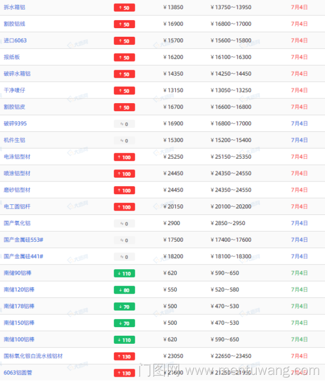Open the 国标氧化银白流水线铝材 link
This screenshot has height=382, width=325.
[33, 356]
